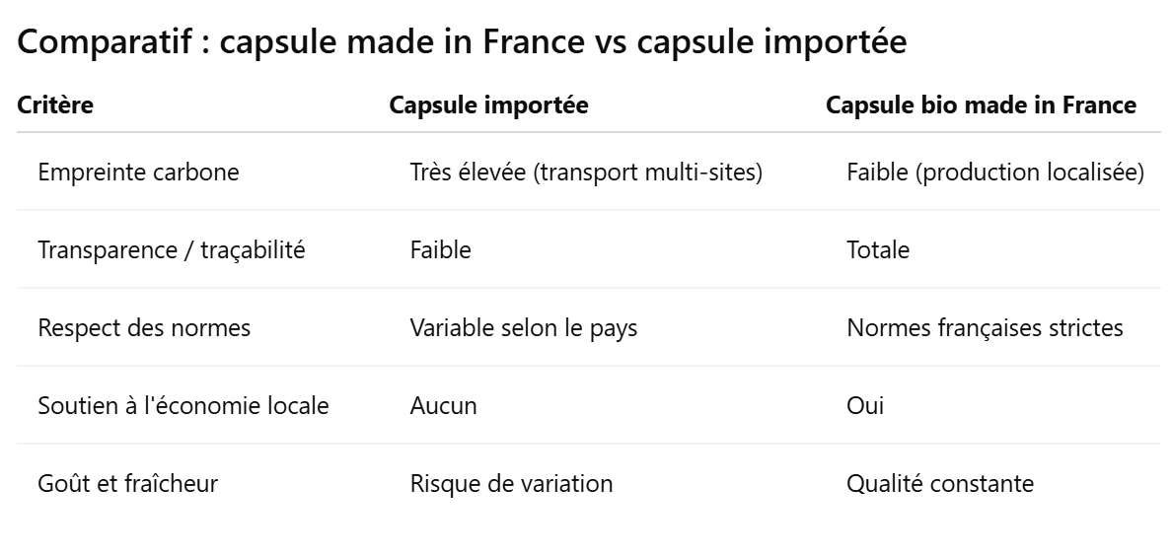1172x556 pixels.
Task: Click the Normes françaises strictes cell
Action: pos(985,327)
